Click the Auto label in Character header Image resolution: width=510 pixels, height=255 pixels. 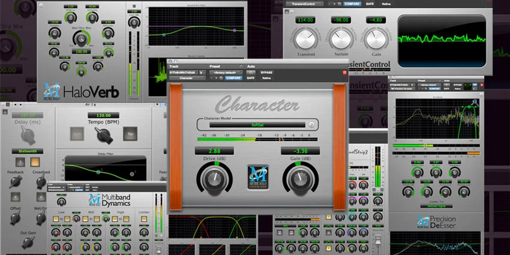pyautogui.click(x=251, y=67)
